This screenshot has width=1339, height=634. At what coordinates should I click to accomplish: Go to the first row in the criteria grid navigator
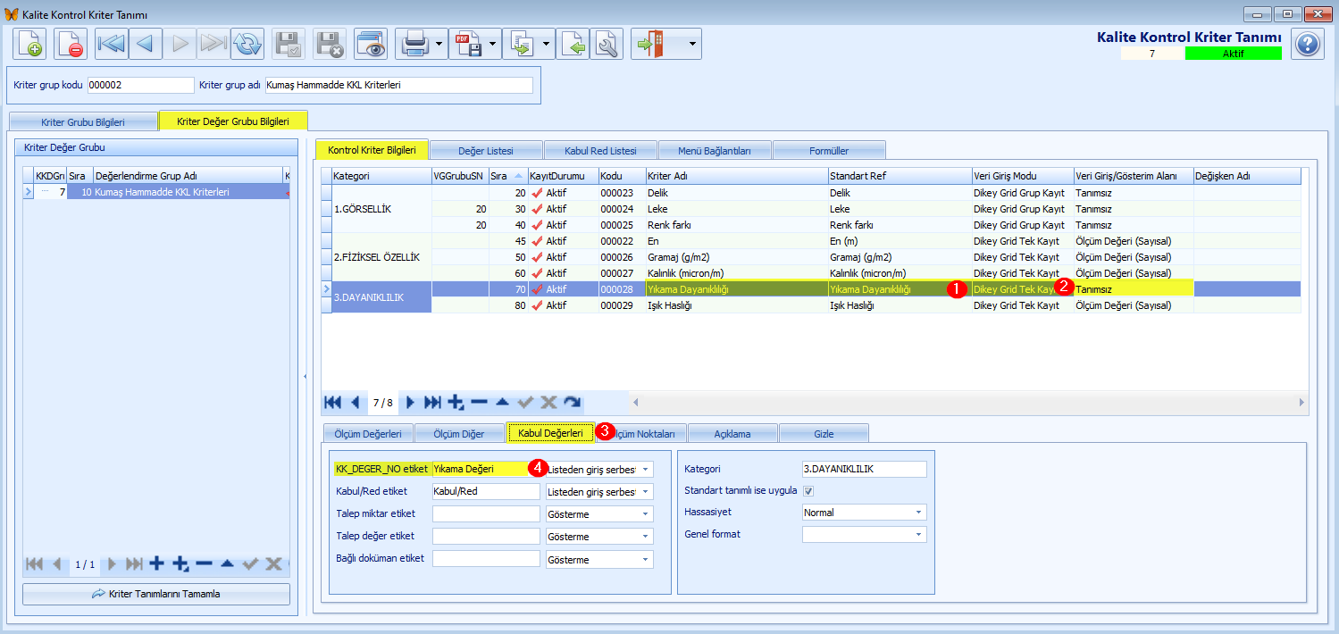pyautogui.click(x=333, y=403)
